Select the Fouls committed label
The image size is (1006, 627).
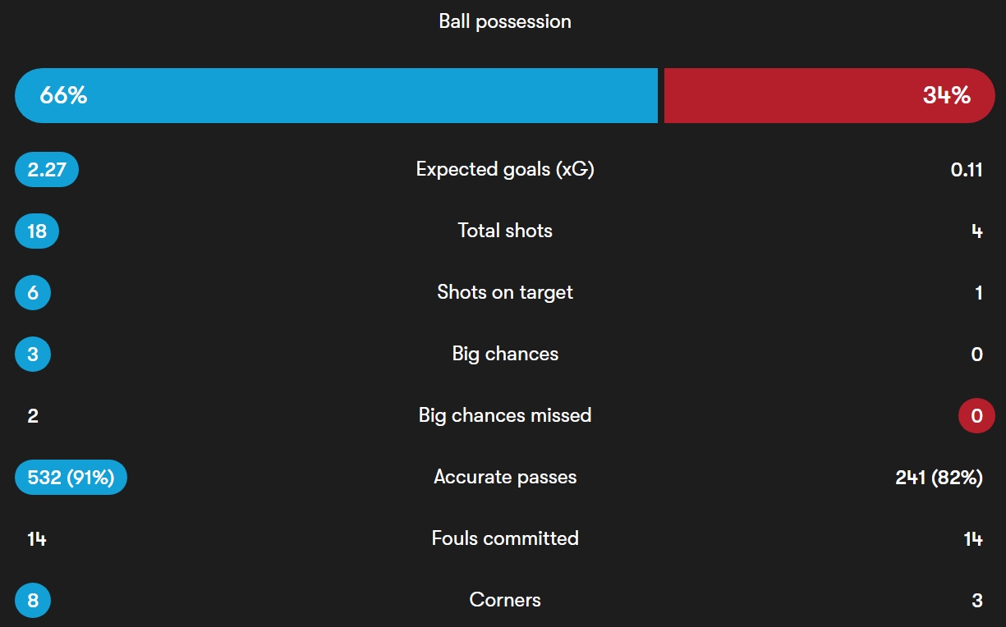pos(505,539)
